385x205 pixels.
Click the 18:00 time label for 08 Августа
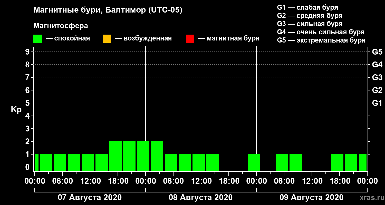229,181
